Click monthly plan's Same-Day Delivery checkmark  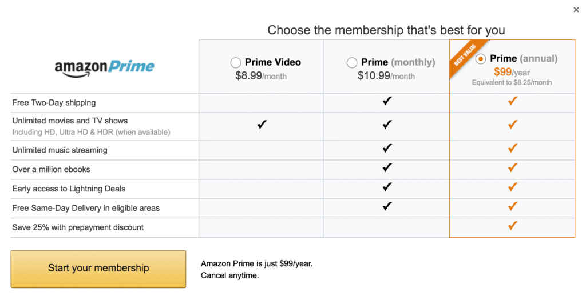pyautogui.click(x=387, y=207)
